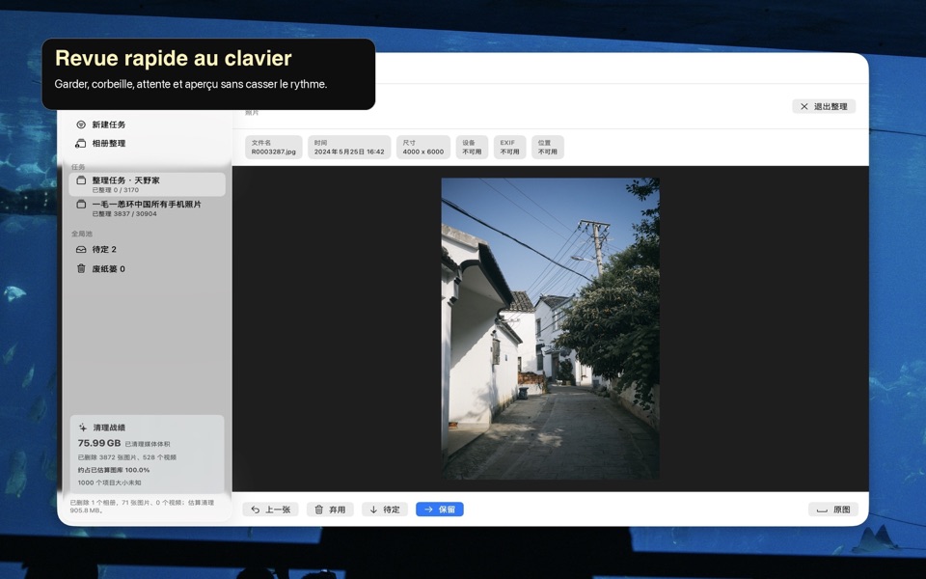
Task: Open the 废纸篓 0 bin
Action: click(x=108, y=269)
